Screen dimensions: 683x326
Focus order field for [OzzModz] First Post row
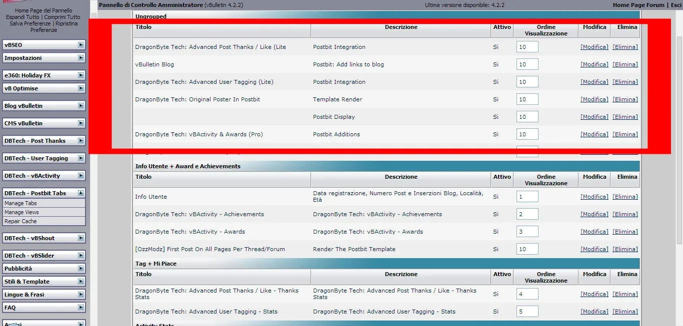527,249
